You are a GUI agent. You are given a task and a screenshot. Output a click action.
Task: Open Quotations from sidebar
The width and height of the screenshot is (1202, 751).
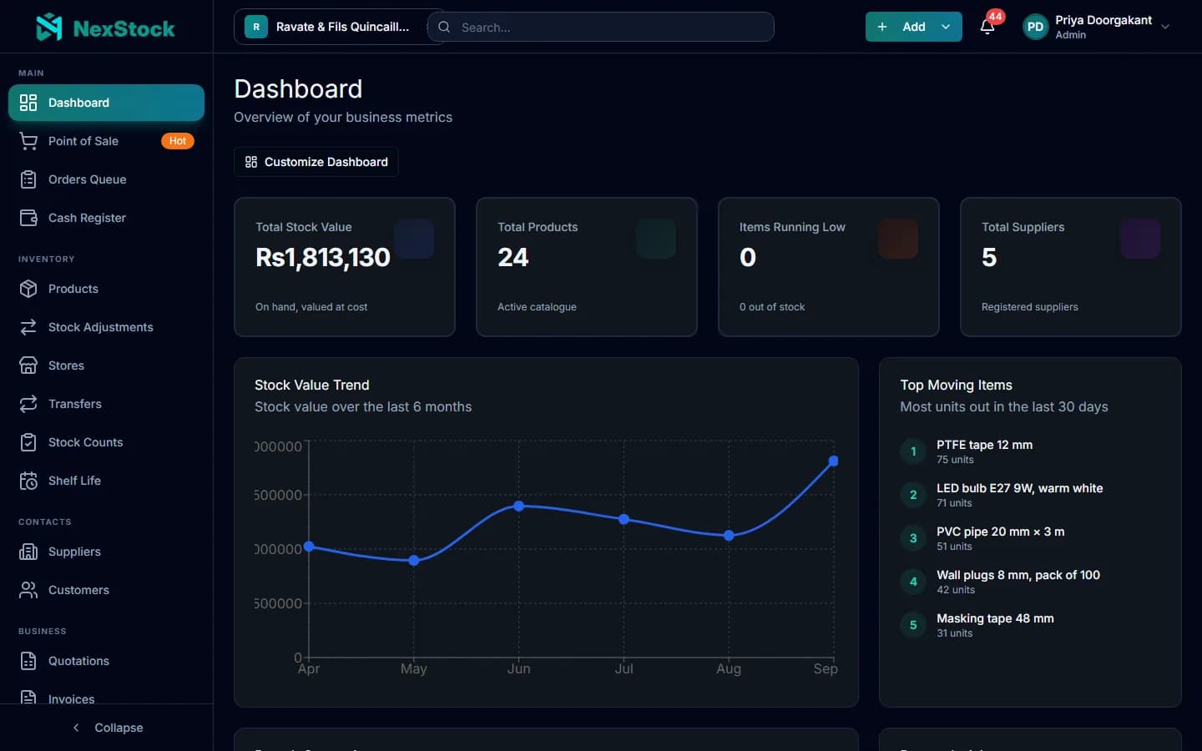tap(106, 661)
